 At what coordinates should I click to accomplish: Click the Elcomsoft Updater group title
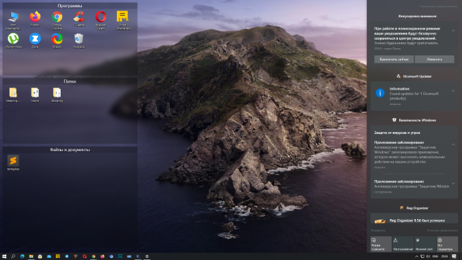coord(417,77)
